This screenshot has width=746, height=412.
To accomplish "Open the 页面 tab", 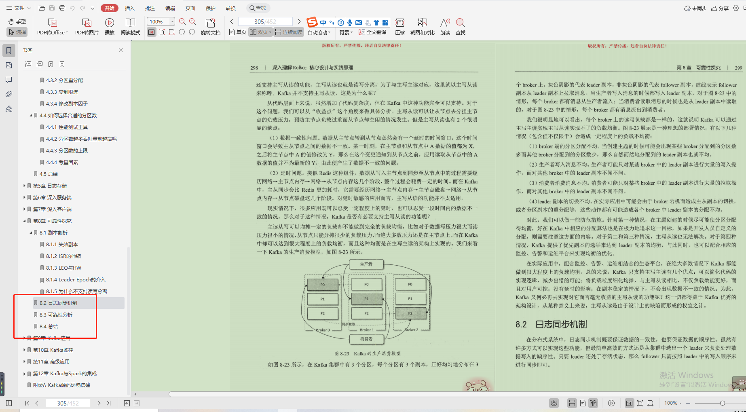I will 190,8.
